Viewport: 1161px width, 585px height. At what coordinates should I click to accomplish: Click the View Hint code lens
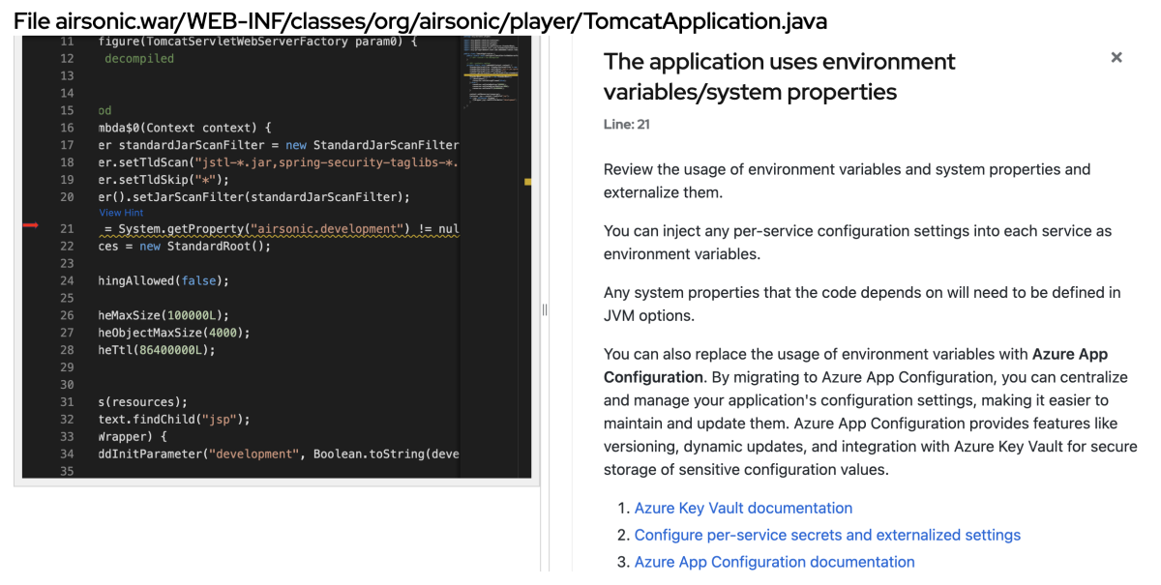pyautogui.click(x=121, y=213)
